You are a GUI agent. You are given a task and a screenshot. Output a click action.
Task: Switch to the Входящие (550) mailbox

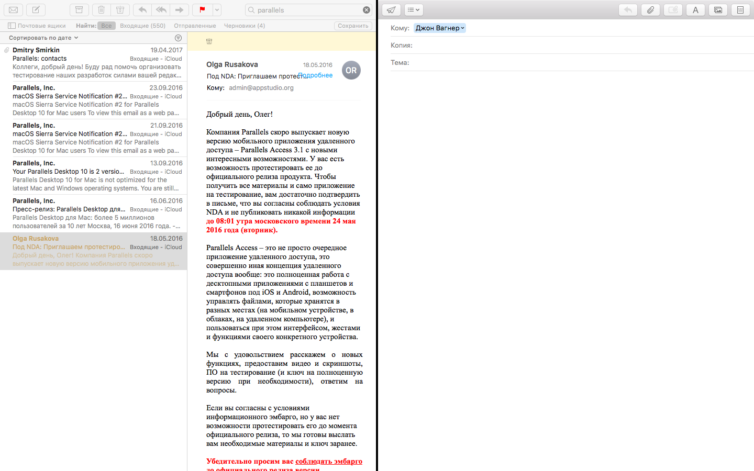tap(142, 26)
